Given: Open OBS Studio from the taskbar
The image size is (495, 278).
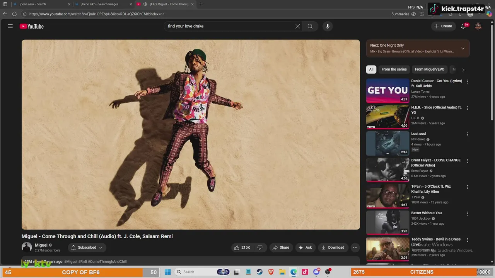Looking at the screenshot, I should coord(328,272).
